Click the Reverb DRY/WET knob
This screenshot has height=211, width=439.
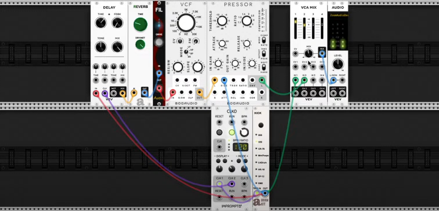tap(140, 44)
